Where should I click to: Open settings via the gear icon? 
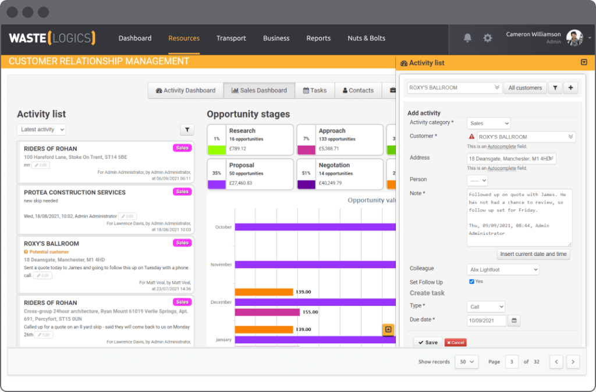pyautogui.click(x=488, y=38)
